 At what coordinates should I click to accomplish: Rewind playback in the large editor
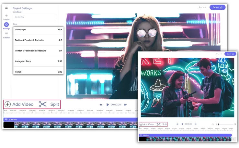point(101,104)
